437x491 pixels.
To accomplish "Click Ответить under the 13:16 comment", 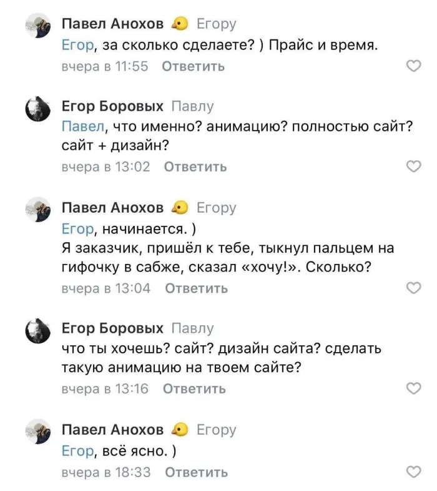I will (194, 388).
